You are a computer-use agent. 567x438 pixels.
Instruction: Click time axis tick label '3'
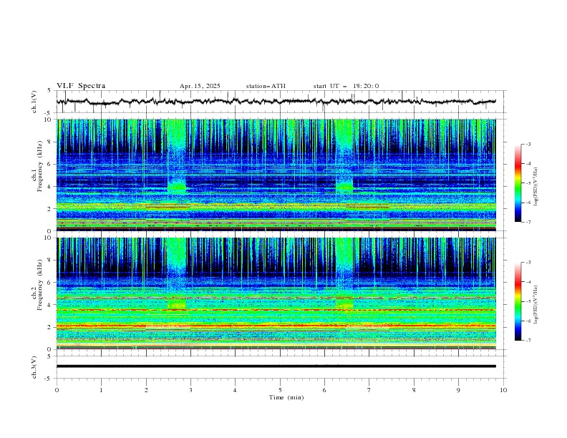pyautogui.click(x=190, y=390)
